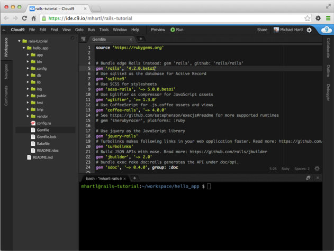The image size is (334, 251).
Task: Open editor settings gear in status bar
Action: tap(317, 169)
